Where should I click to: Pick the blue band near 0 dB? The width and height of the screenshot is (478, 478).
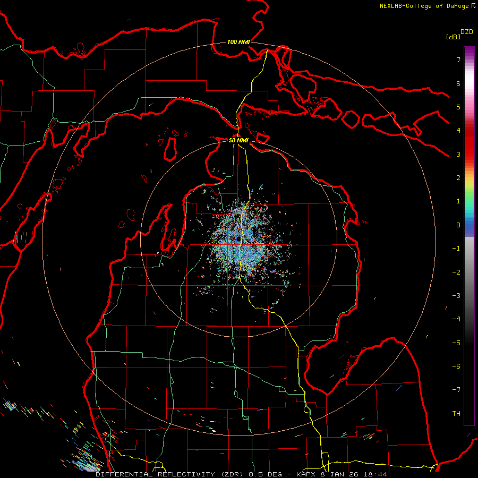[x=469, y=225]
